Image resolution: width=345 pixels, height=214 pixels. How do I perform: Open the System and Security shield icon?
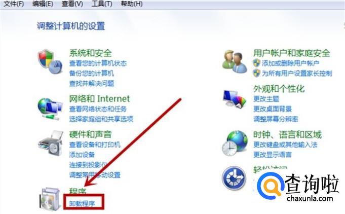click(50, 61)
